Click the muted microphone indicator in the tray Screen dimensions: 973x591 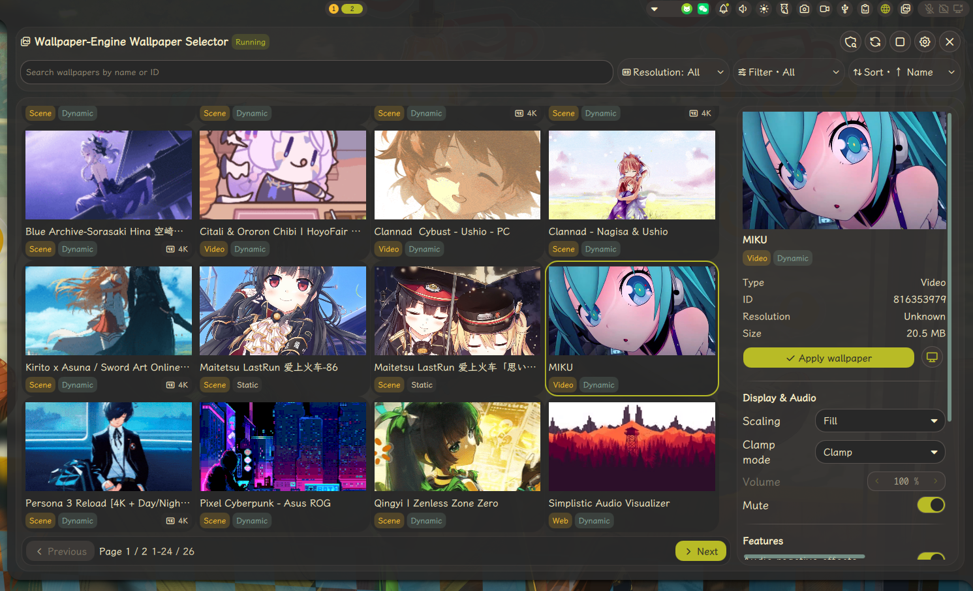929,9
